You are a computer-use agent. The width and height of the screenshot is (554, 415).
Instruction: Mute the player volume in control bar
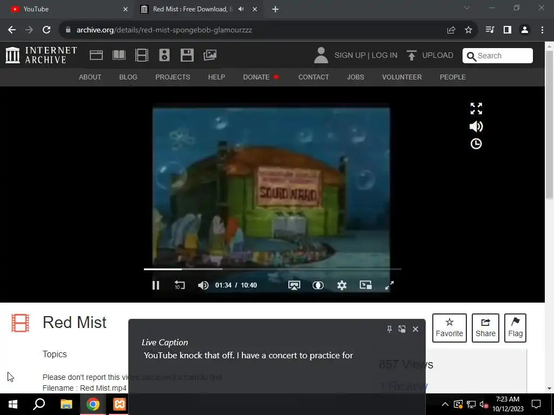point(203,285)
